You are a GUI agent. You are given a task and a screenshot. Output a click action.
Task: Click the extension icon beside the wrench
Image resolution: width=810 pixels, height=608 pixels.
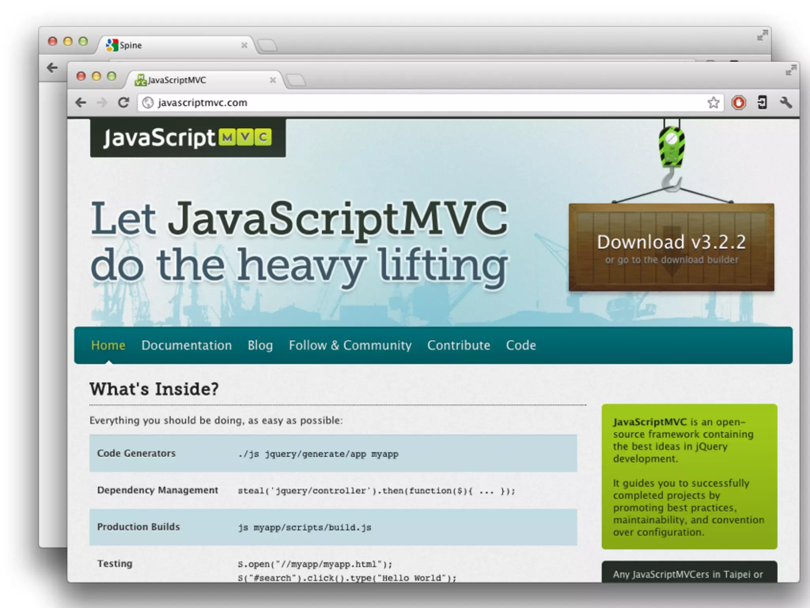(762, 103)
